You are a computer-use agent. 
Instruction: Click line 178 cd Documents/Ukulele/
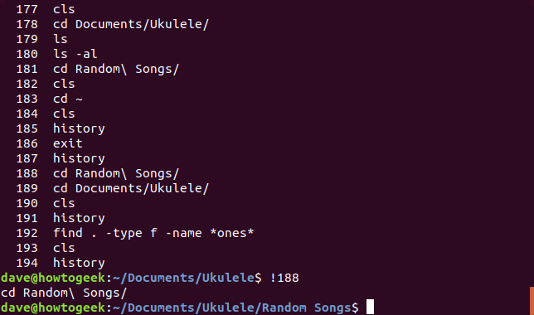113,24
